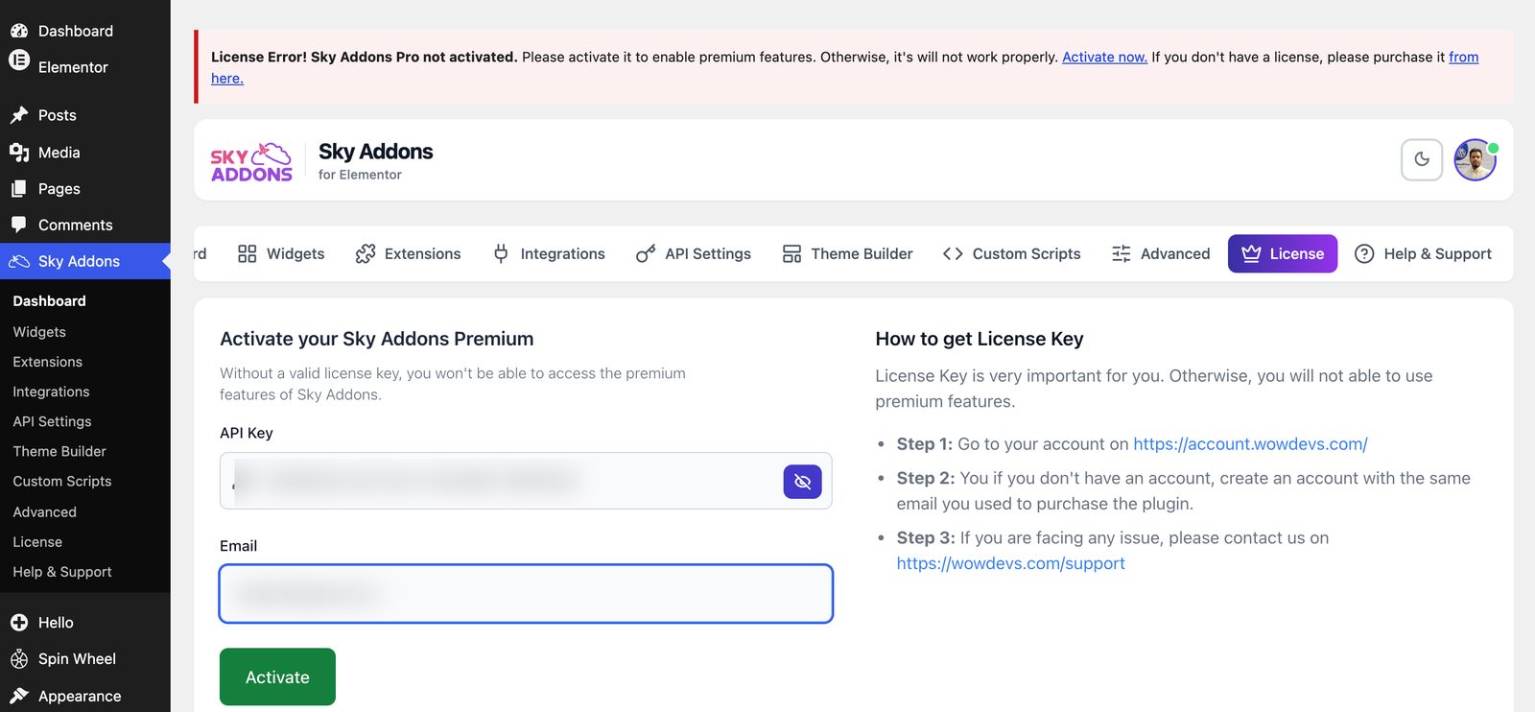
Task: Open Advanced submenu in sidebar
Action: (44, 512)
